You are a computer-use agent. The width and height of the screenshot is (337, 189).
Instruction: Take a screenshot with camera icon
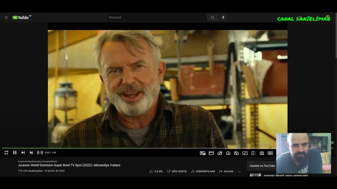[x=262, y=153]
